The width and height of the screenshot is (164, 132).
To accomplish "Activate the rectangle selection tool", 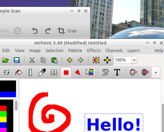I will coord(66,73).
